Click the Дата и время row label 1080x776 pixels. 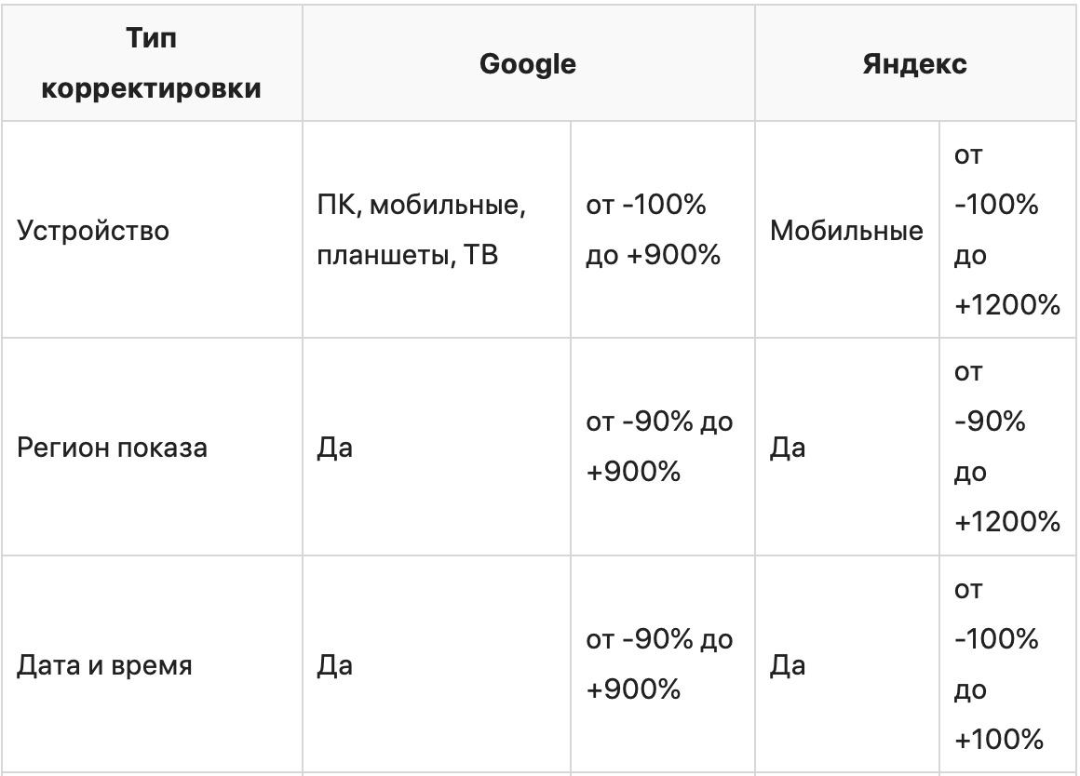click(x=105, y=665)
